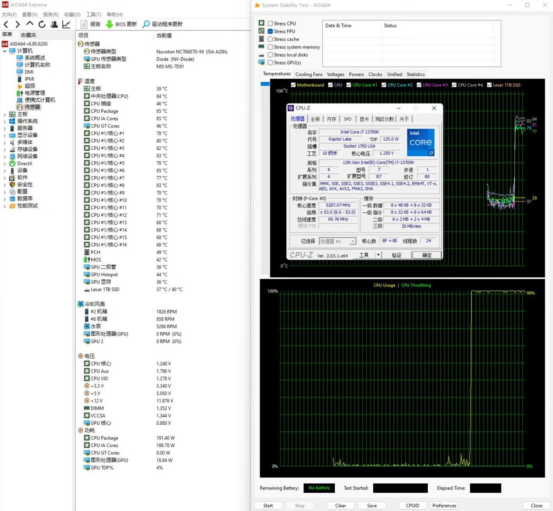
Task: Click the blue graph slider left of temperature chart
Action: pyautogui.click(x=265, y=84)
